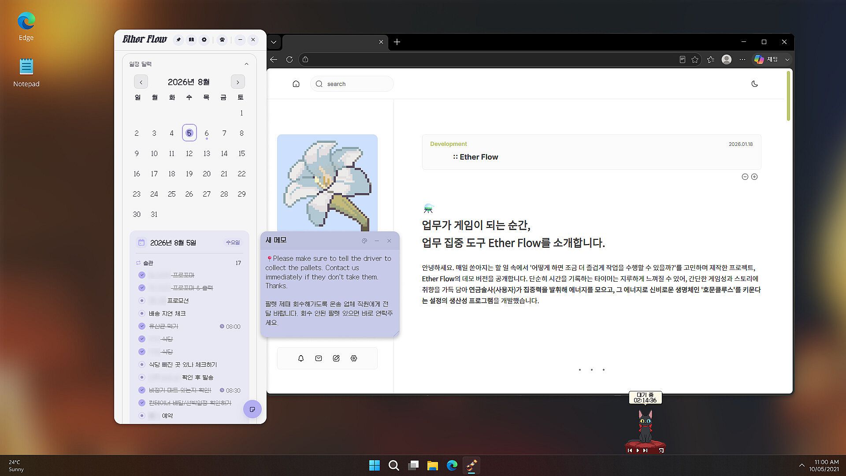The width and height of the screenshot is (846, 476).
Task: Reload the page in Edge
Action: (289, 59)
